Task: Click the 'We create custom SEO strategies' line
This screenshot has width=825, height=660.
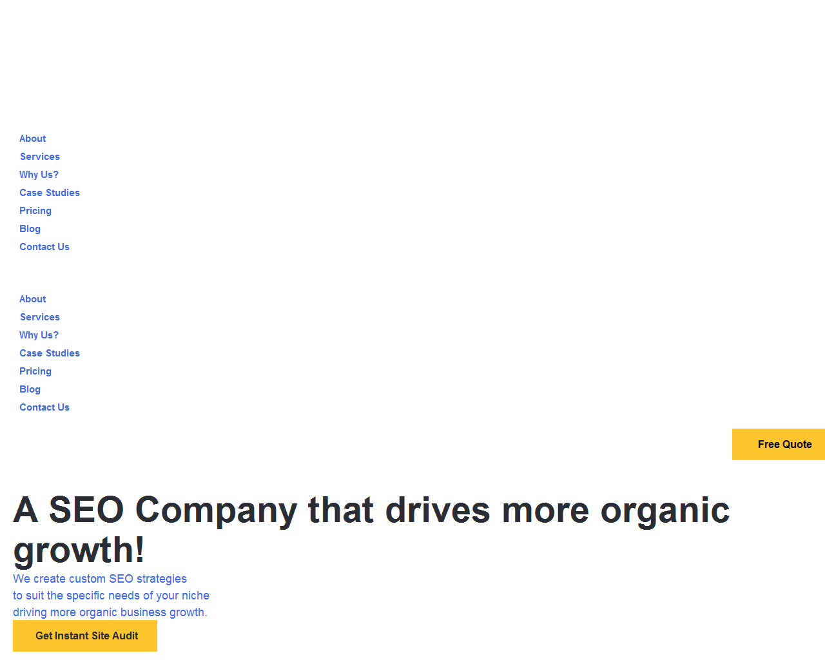Action: [100, 579]
